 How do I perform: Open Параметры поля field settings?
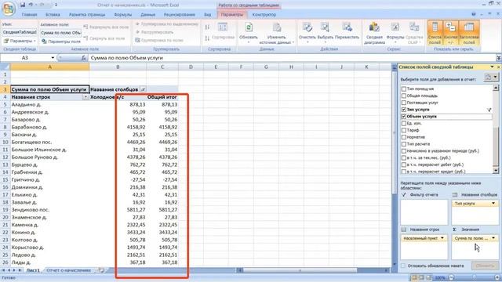pyautogui.click(x=61, y=42)
